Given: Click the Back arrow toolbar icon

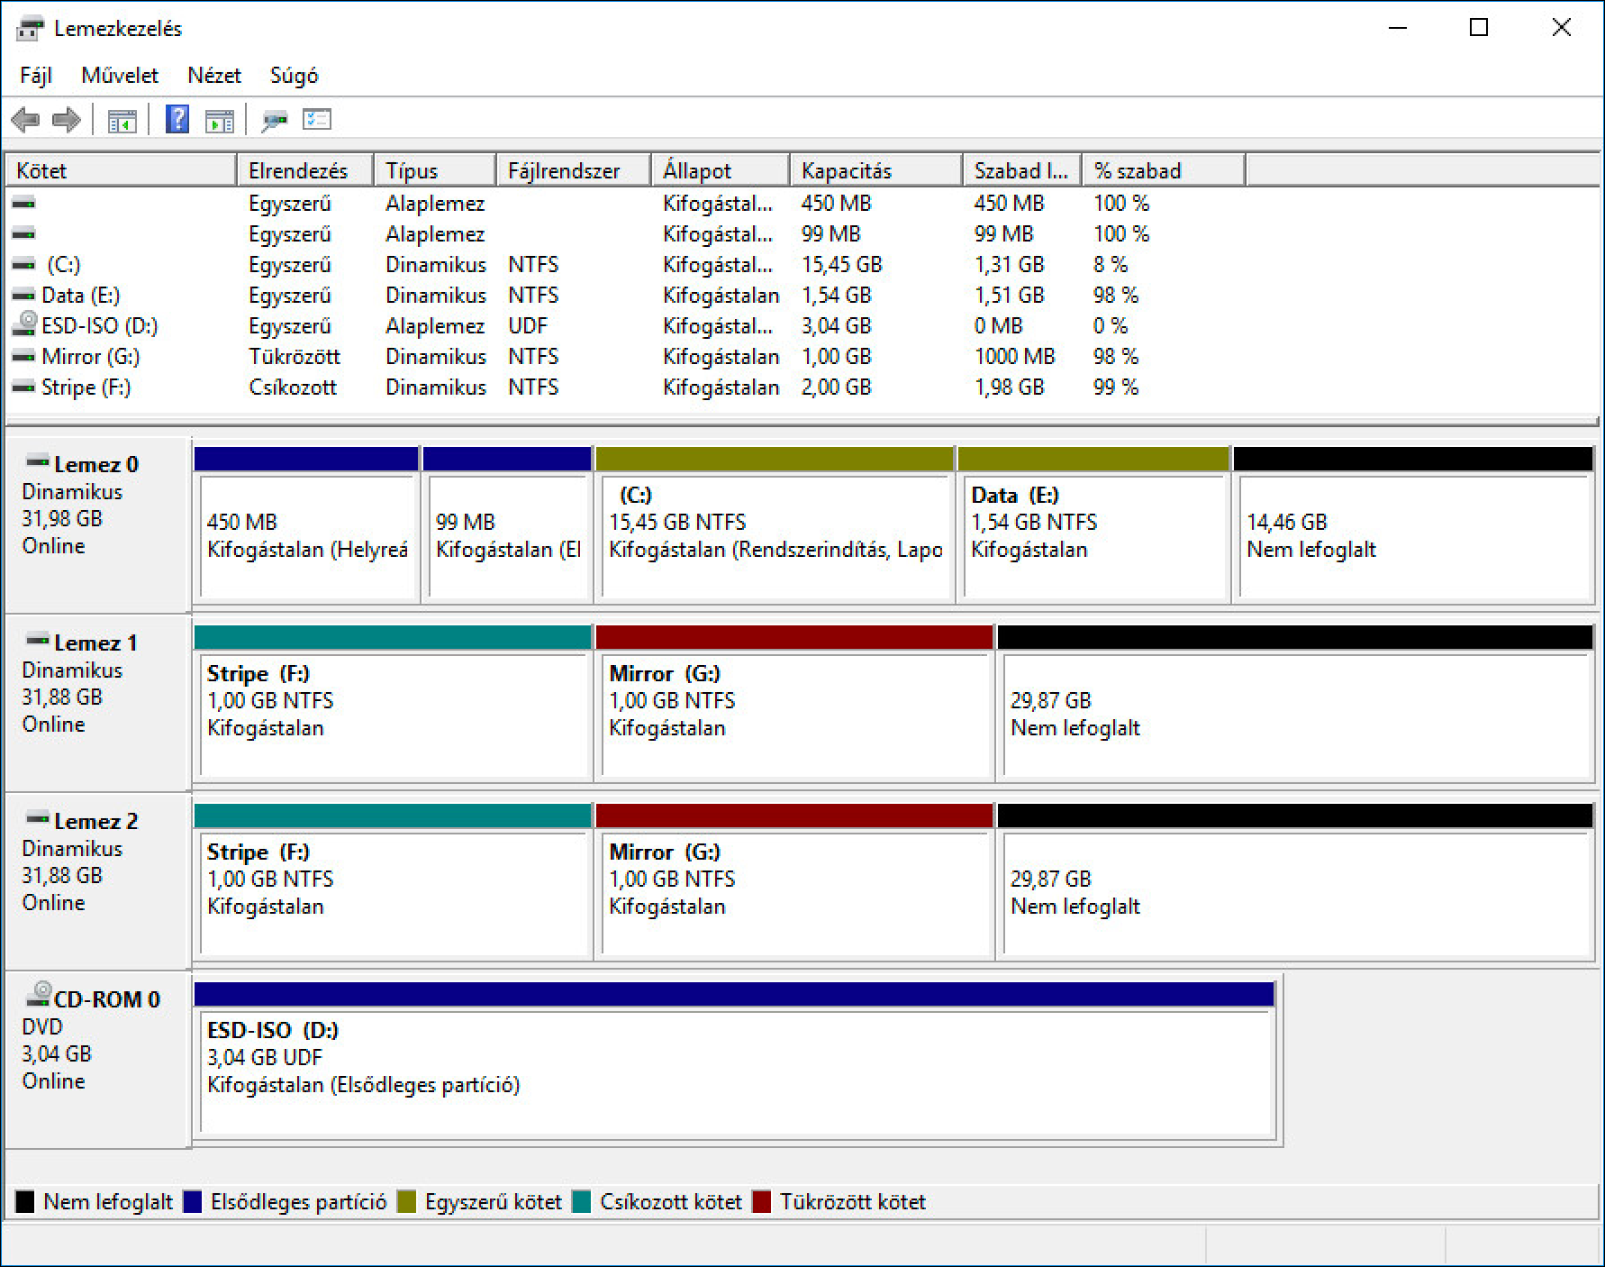Looking at the screenshot, I should coord(25,119).
